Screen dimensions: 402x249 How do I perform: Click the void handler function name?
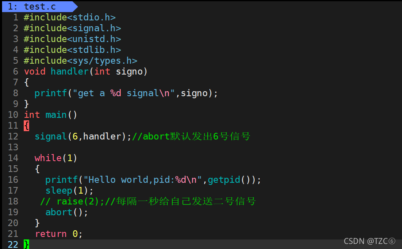tap(70, 72)
